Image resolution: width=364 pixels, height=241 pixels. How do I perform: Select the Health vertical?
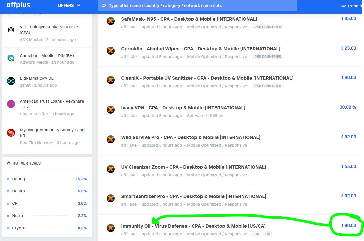tap(18, 191)
